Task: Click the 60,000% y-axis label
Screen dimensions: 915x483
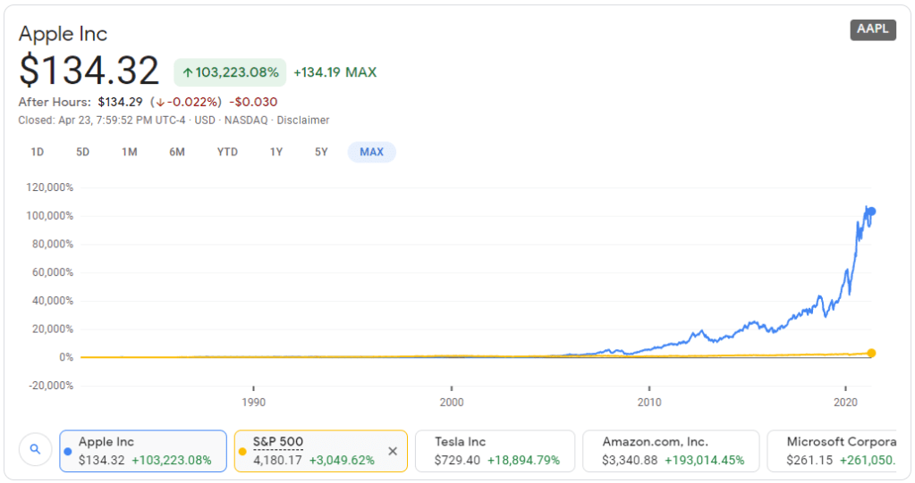Action: pyautogui.click(x=53, y=272)
